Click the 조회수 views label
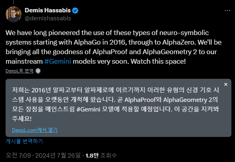Screen dimensions: 235x162 pyautogui.click(x=109, y=156)
